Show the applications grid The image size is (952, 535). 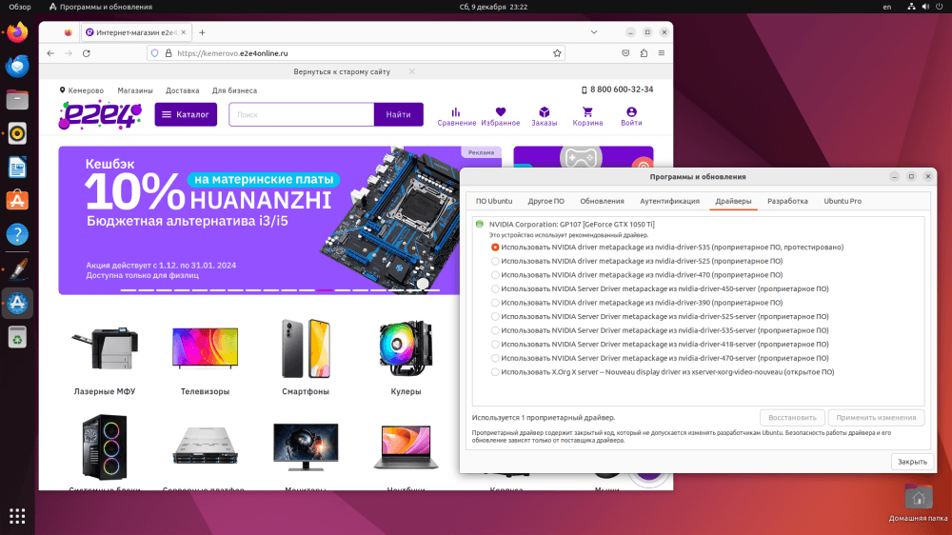click(17, 516)
